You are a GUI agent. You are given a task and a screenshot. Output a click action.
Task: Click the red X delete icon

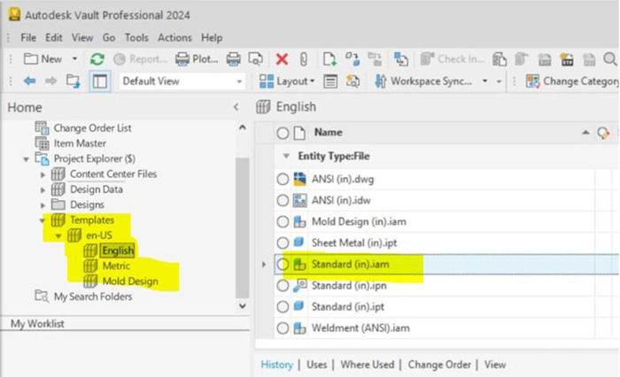pos(282,59)
